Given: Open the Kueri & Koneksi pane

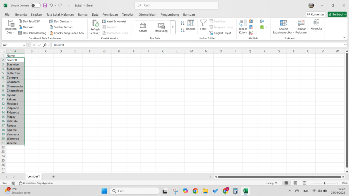Looking at the screenshot, I should click(x=114, y=21).
